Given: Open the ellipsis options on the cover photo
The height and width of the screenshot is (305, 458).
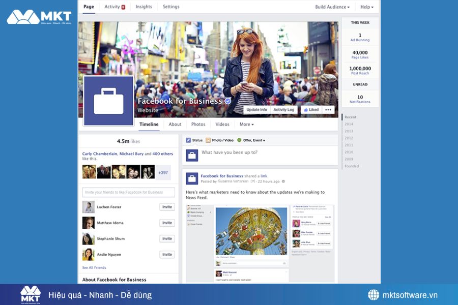Looking at the screenshot, I should click(328, 109).
